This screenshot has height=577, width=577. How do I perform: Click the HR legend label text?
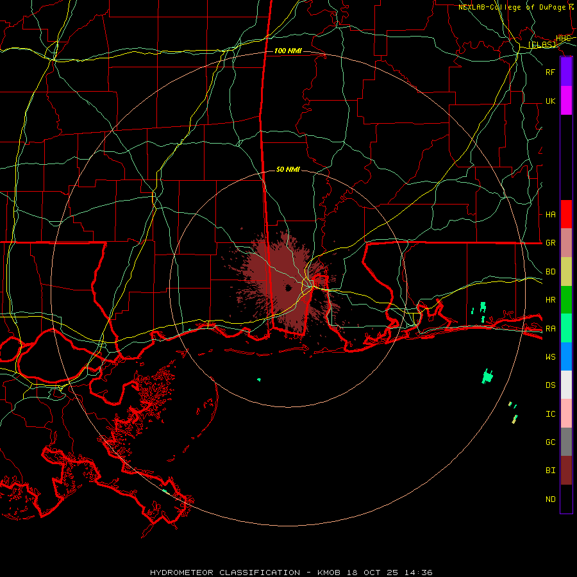(550, 300)
